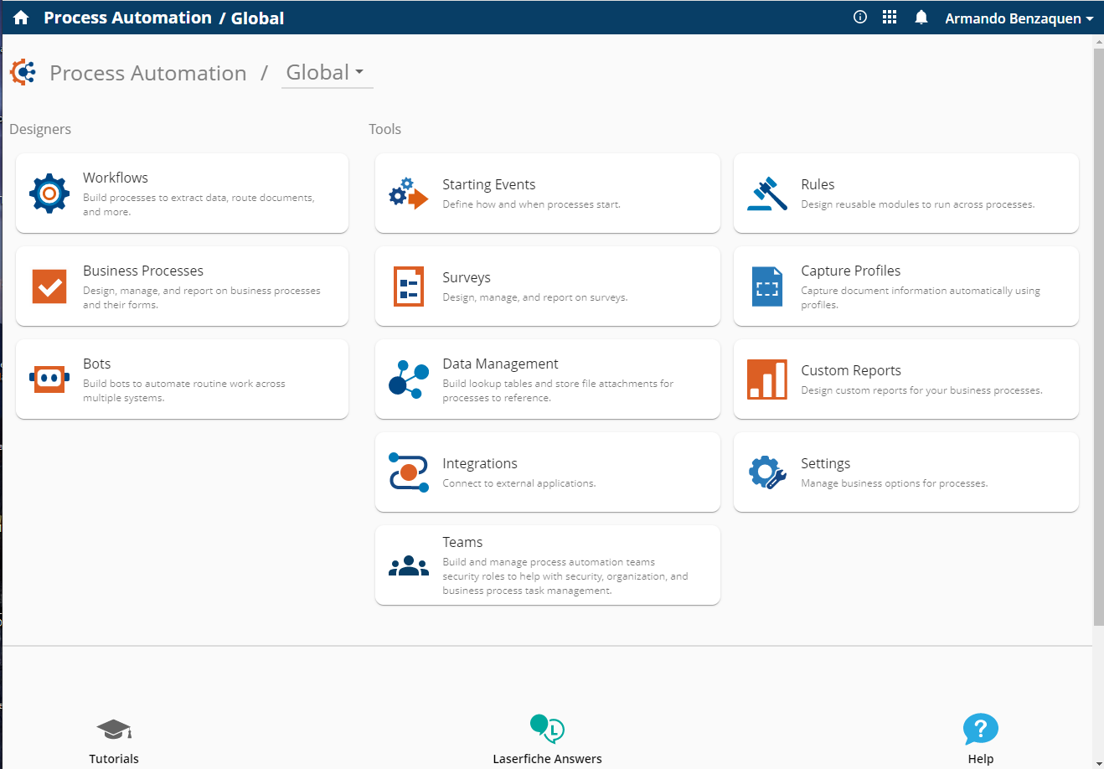Open the Capture Profiles title
1104x769 pixels.
pos(851,271)
